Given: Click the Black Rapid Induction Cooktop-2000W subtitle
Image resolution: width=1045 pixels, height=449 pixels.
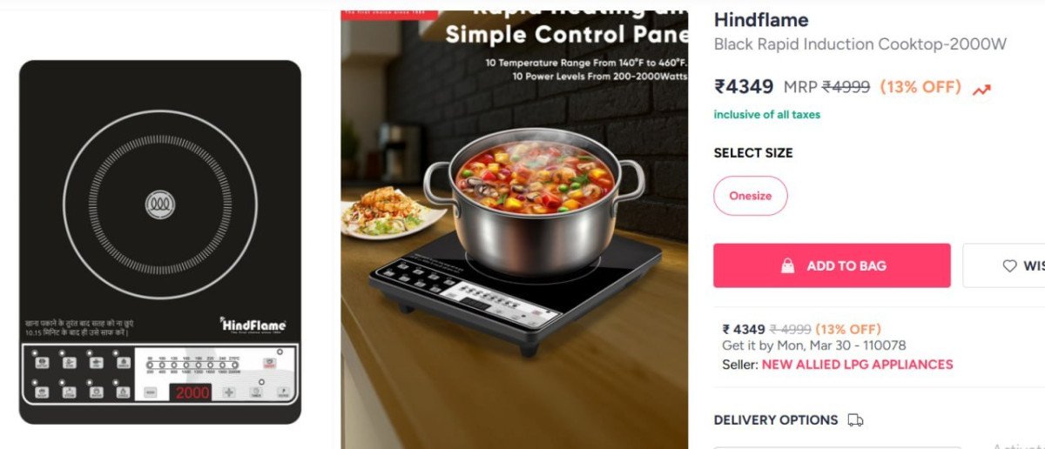Looking at the screenshot, I should coord(860,44).
